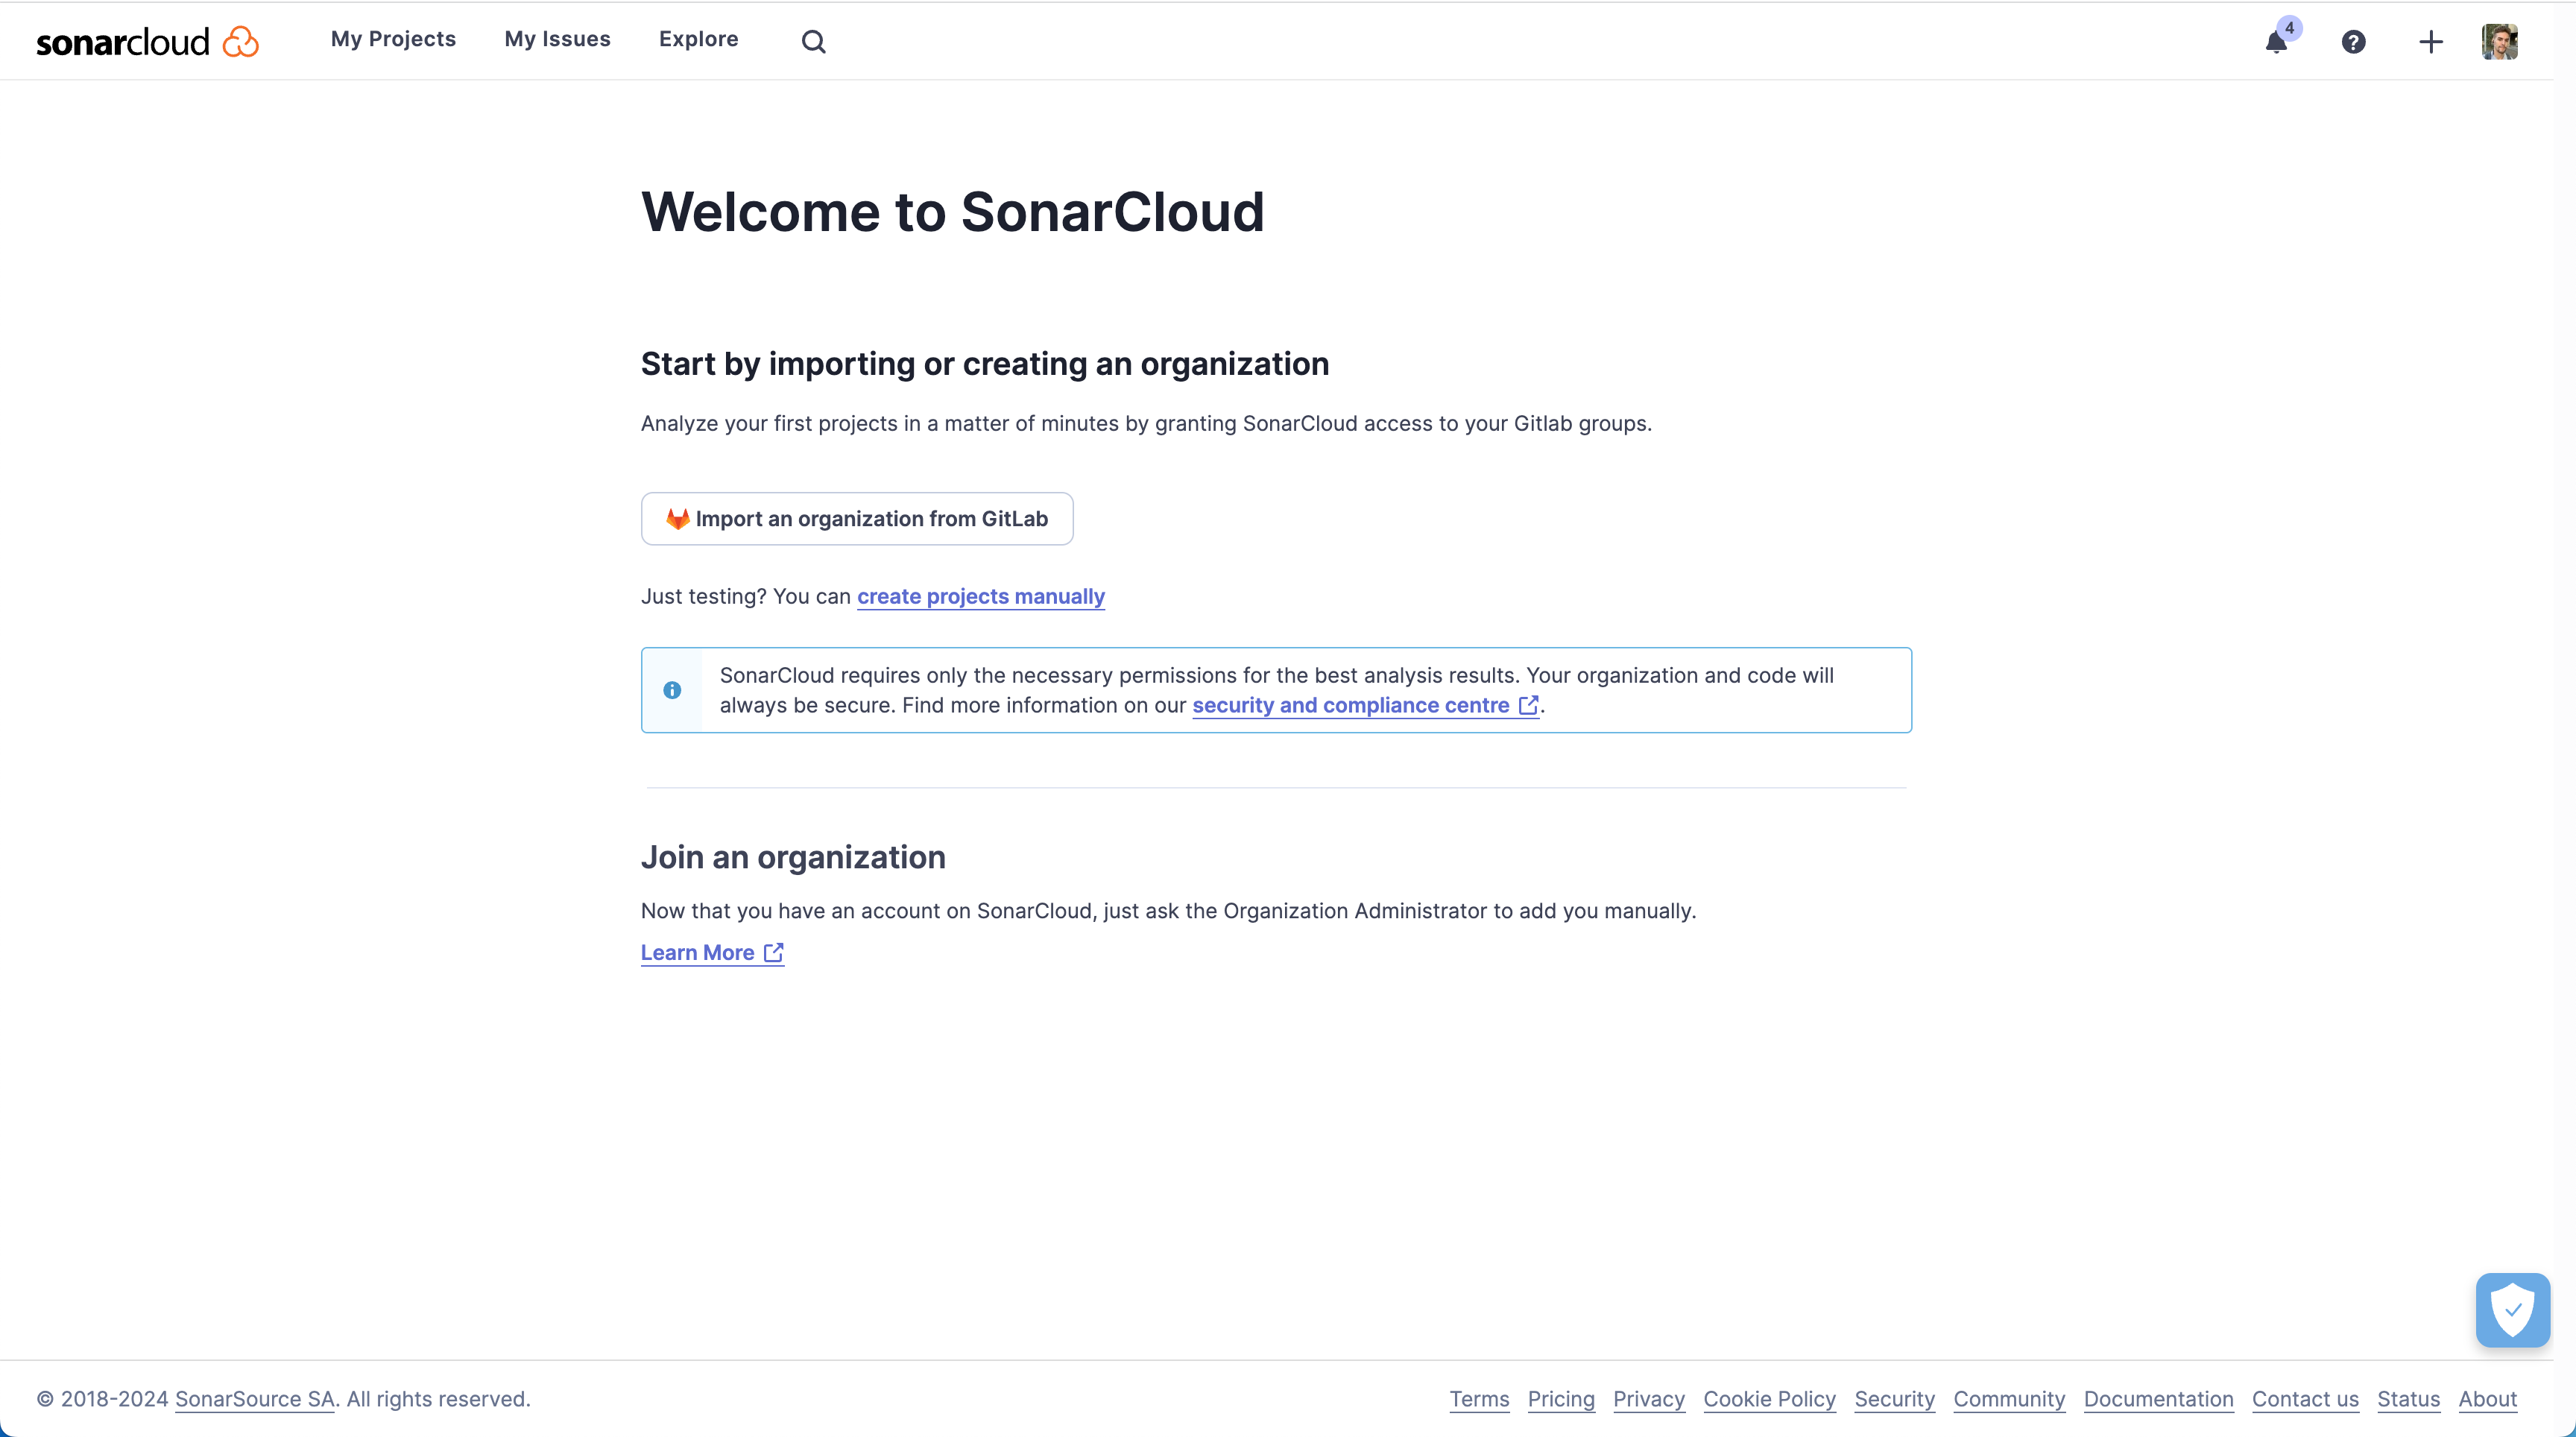Go to My Projects
The image size is (2576, 1437).
(393, 39)
